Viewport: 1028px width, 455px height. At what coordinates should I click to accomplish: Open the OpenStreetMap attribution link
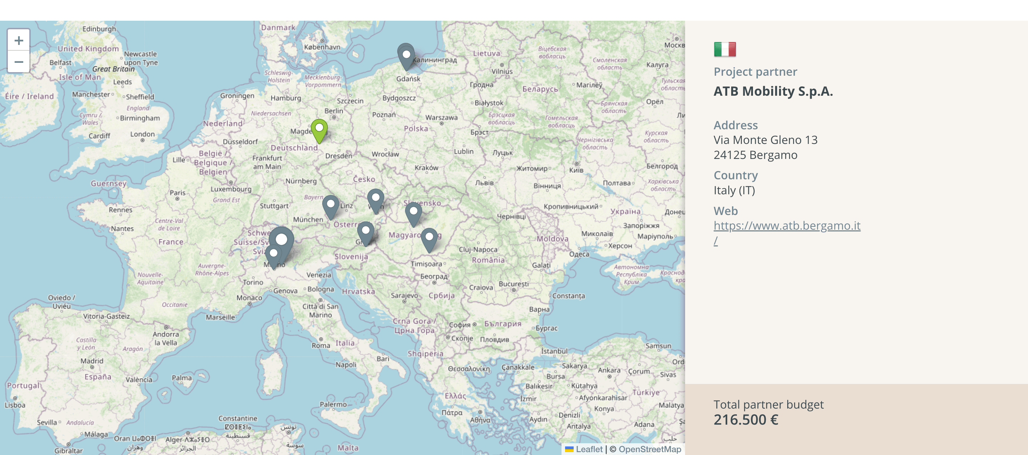650,449
